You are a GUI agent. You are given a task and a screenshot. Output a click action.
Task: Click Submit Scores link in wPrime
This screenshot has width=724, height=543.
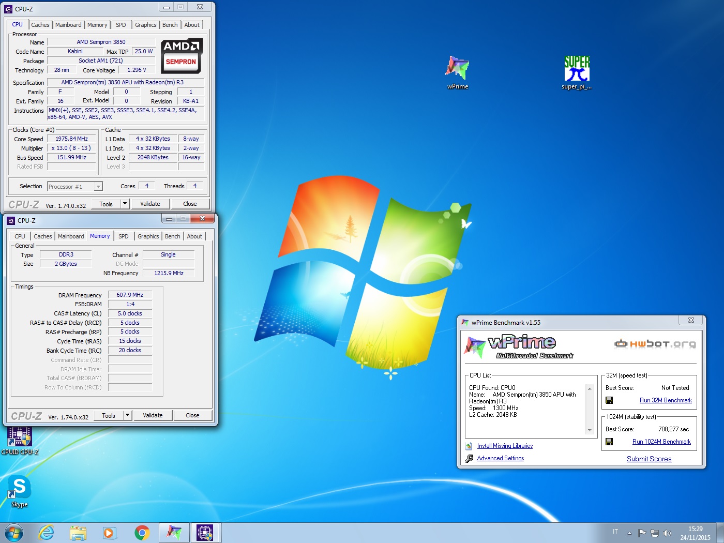649,459
